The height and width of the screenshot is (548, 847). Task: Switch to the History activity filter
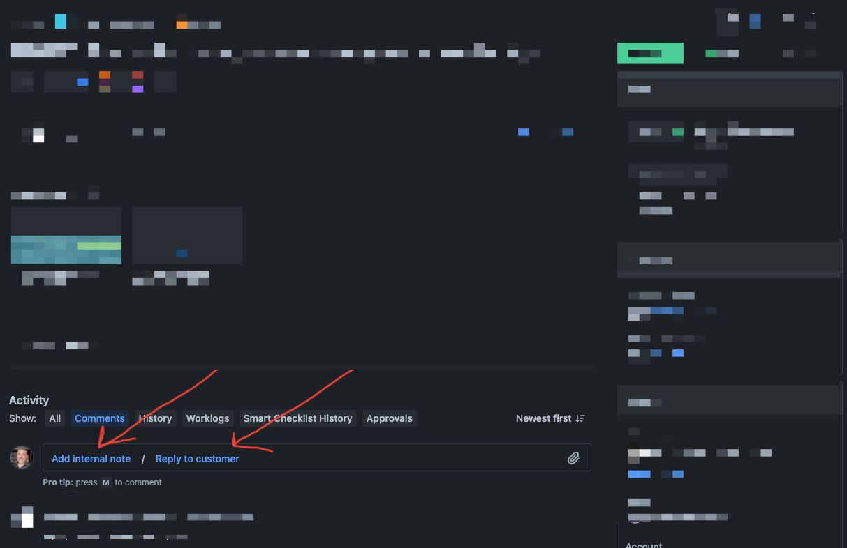(x=155, y=418)
